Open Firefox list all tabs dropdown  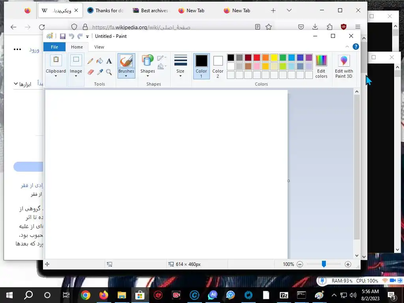pos(289,10)
